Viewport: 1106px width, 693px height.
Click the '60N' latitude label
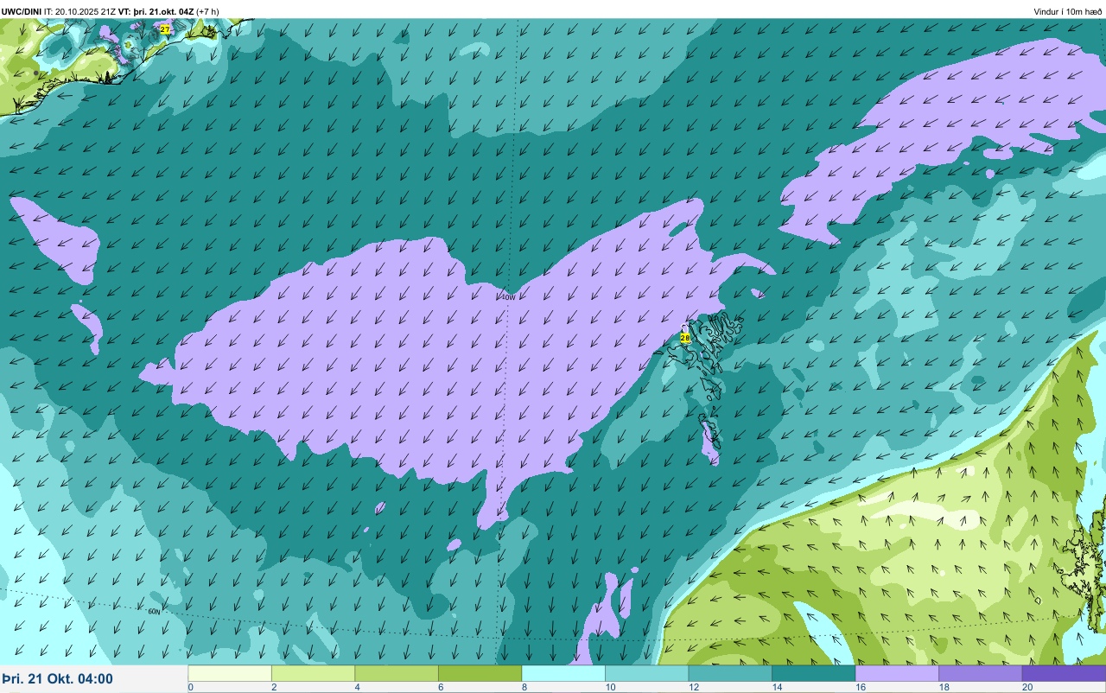155,611
